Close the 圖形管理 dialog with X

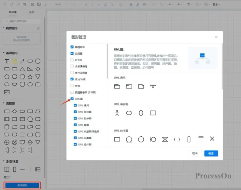[216, 37]
